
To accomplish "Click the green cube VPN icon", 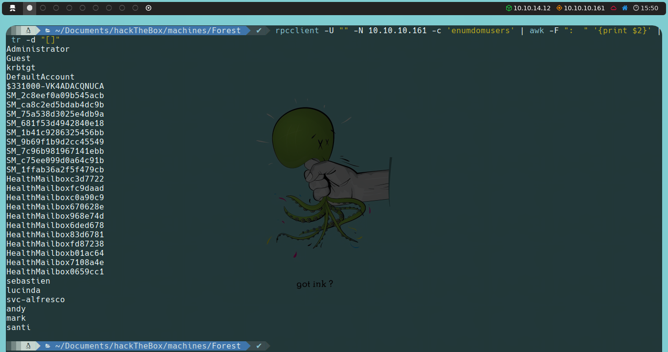I will click(509, 8).
